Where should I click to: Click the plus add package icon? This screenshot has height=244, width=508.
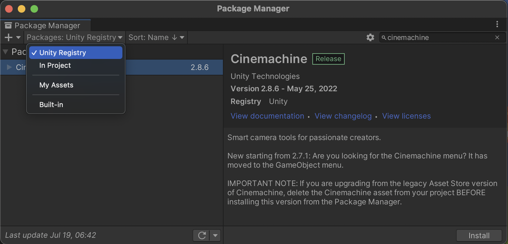coord(9,37)
